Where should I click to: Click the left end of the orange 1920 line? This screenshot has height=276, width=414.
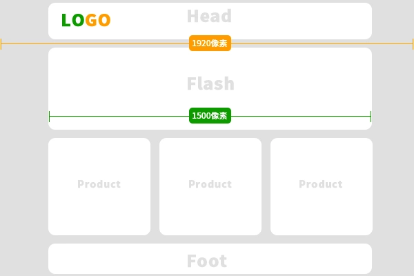(1, 43)
